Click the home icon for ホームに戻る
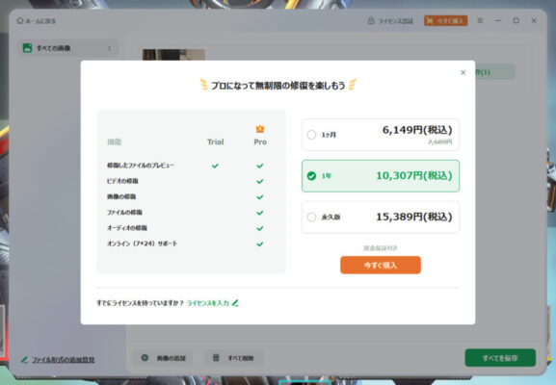Viewport: 556px width, 385px height. (20, 20)
